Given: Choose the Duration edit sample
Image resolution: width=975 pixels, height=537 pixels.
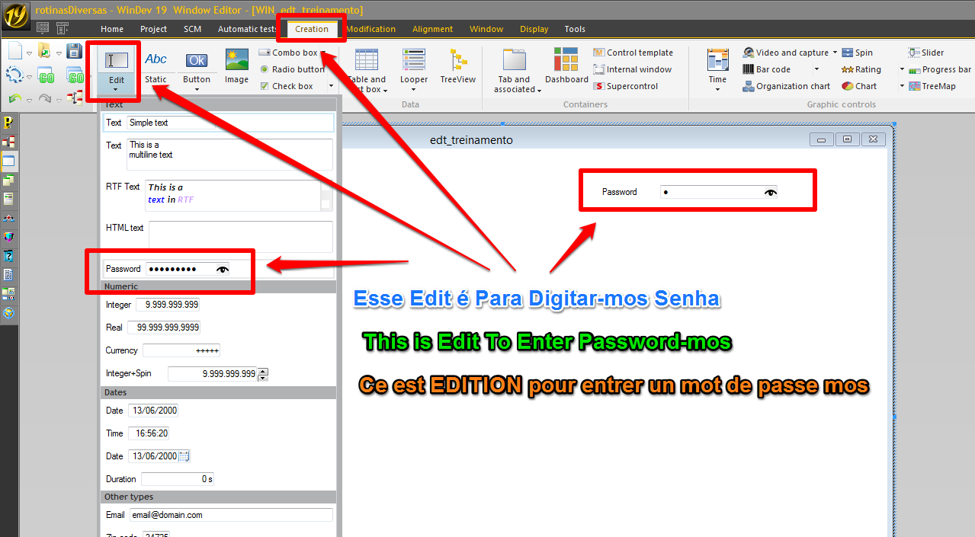Looking at the screenshot, I should tap(159, 479).
